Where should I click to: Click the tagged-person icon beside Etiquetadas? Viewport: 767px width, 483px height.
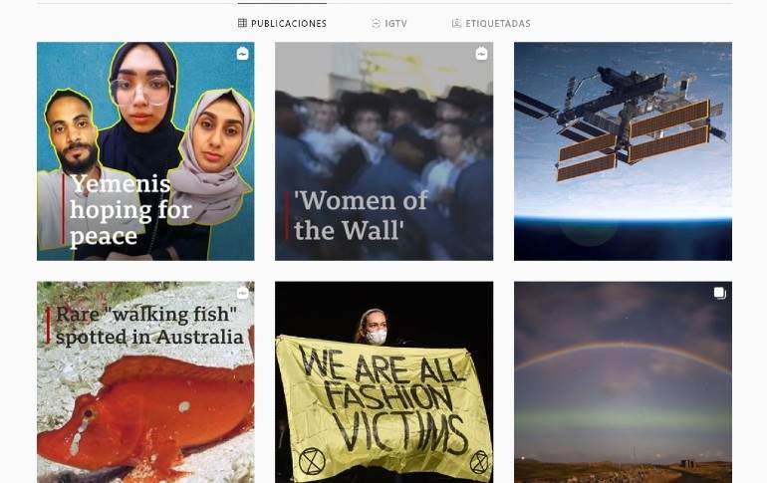456,23
